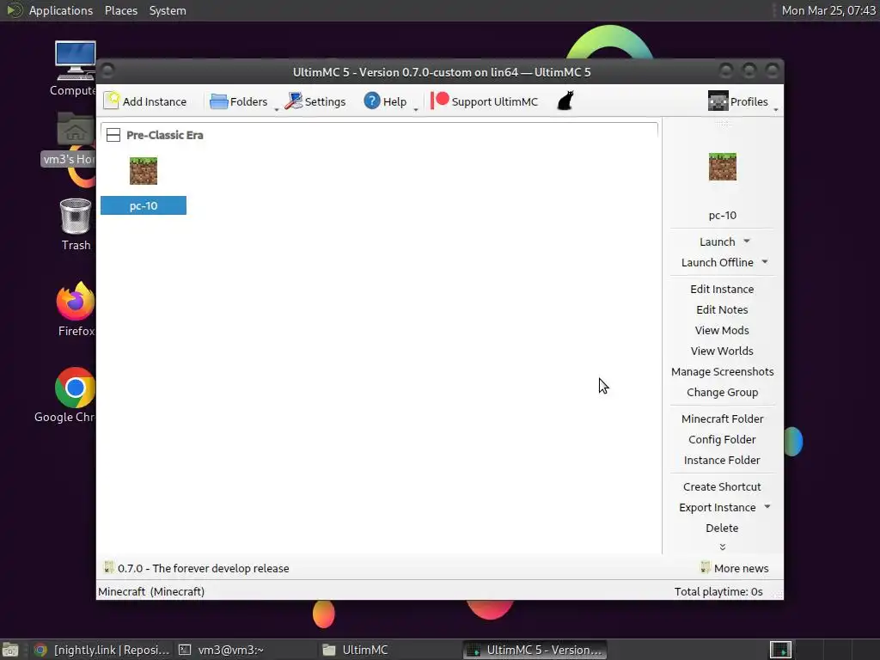The width and height of the screenshot is (880, 660).
Task: Click Support UltimMC Patreon button
Action: [x=485, y=101]
